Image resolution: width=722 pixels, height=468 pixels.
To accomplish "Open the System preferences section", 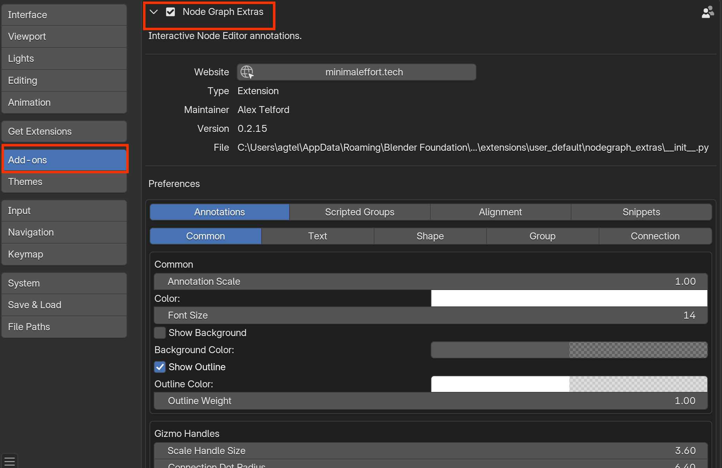I will (64, 283).
